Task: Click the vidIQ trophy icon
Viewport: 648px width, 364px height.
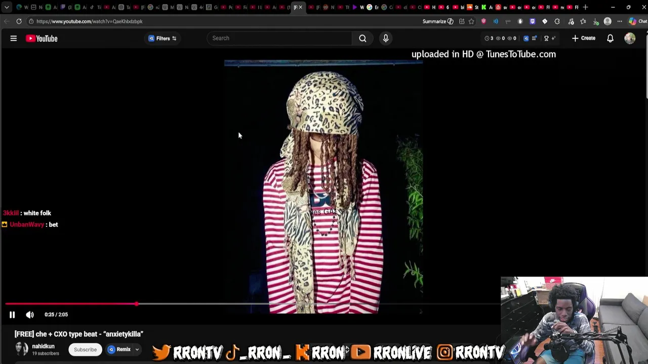Action: (x=546, y=38)
